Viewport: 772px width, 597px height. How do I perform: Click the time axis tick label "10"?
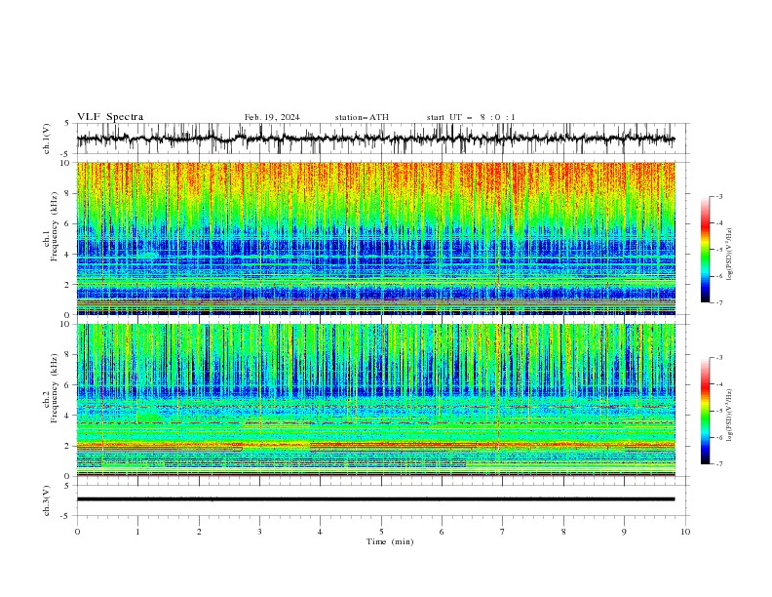coord(685,532)
